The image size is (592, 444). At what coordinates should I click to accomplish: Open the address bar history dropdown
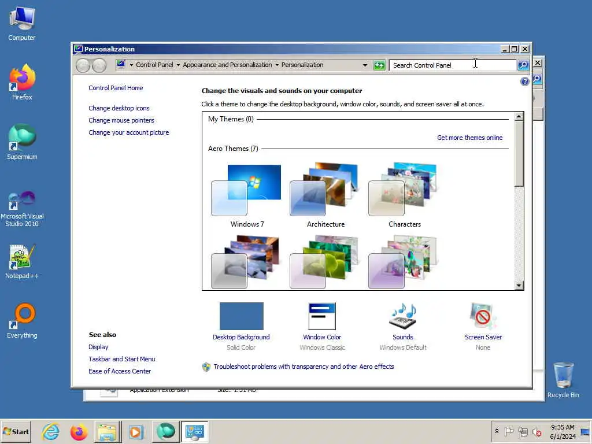365,65
